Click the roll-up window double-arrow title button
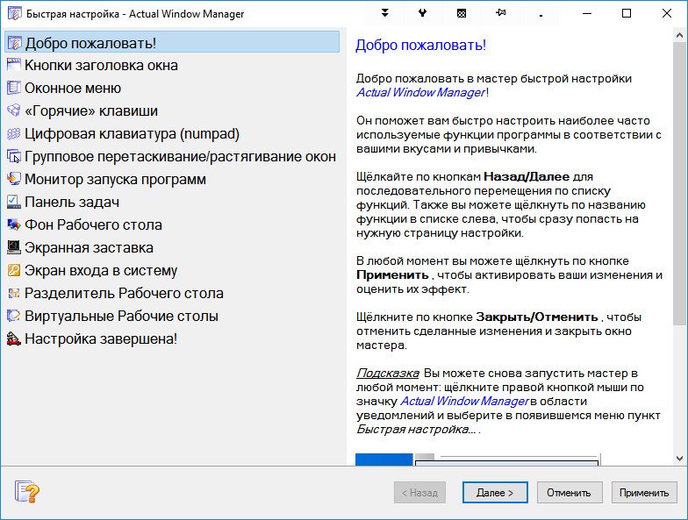688x520 pixels. pyautogui.click(x=384, y=13)
